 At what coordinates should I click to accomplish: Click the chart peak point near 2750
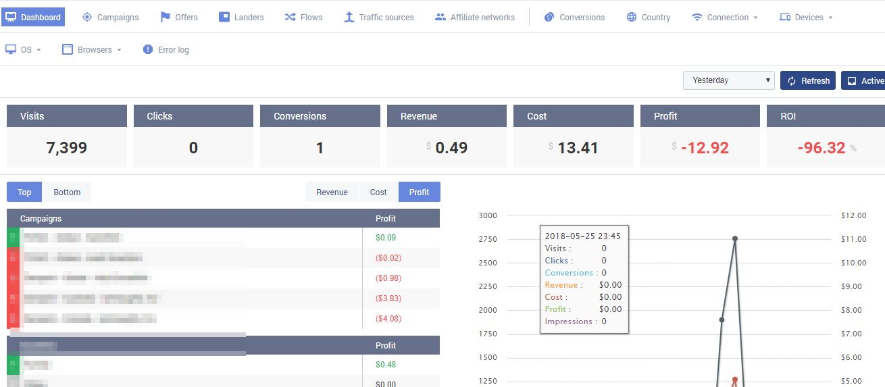click(735, 238)
